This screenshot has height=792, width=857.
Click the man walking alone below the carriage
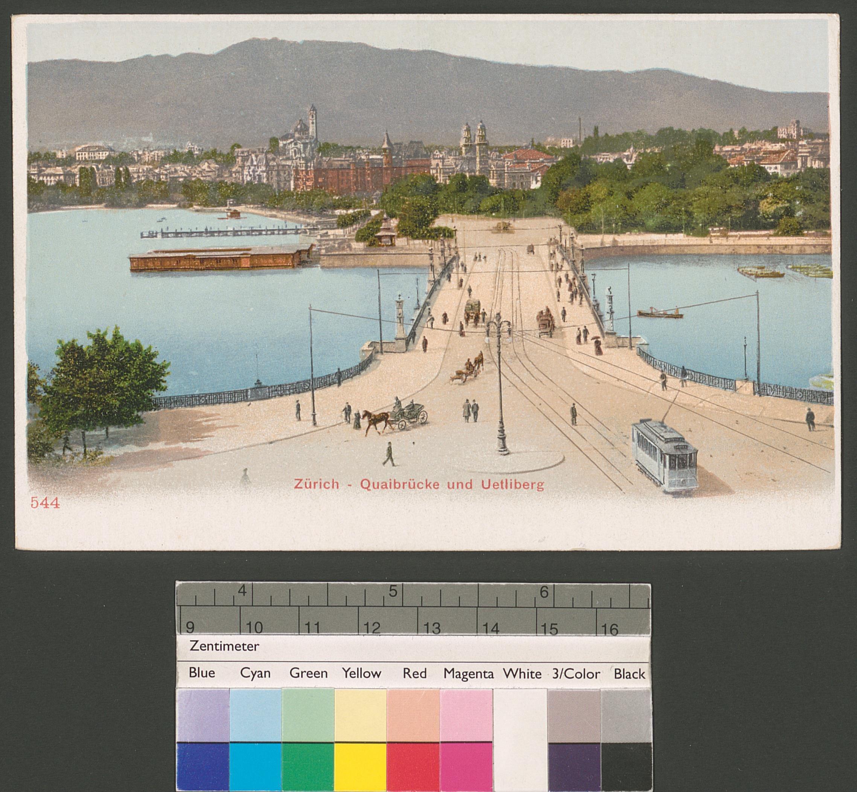[389, 454]
